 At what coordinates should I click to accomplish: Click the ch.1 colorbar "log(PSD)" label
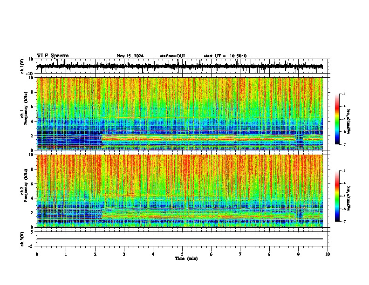[348, 121]
